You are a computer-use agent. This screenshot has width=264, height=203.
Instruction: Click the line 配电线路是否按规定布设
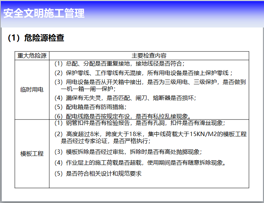[x=123, y=116]
